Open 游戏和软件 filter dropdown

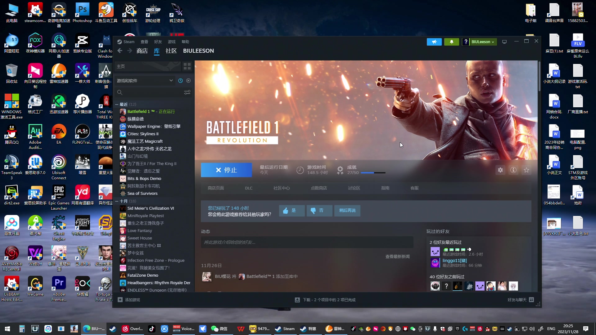point(145,81)
